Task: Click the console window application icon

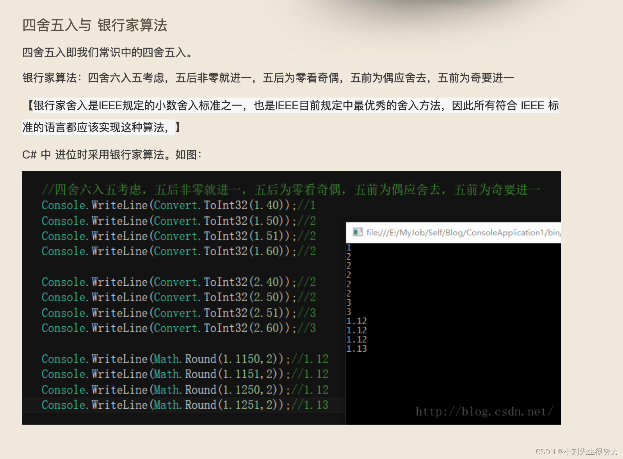Action: point(358,232)
